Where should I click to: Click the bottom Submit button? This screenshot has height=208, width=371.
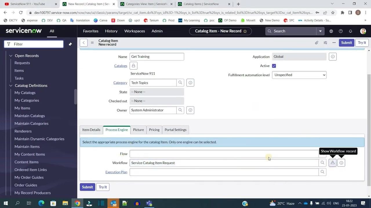[87, 187]
